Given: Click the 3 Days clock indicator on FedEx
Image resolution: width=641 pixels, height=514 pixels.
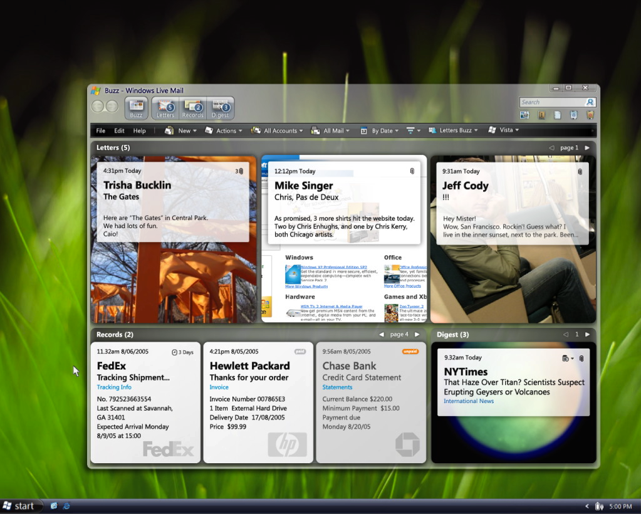Looking at the screenshot, I should [182, 352].
